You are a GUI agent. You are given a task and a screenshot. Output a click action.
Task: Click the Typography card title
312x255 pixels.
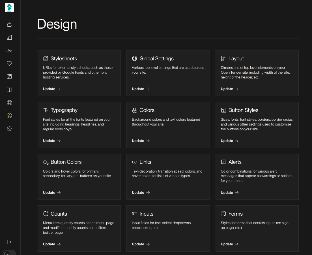coord(64,110)
